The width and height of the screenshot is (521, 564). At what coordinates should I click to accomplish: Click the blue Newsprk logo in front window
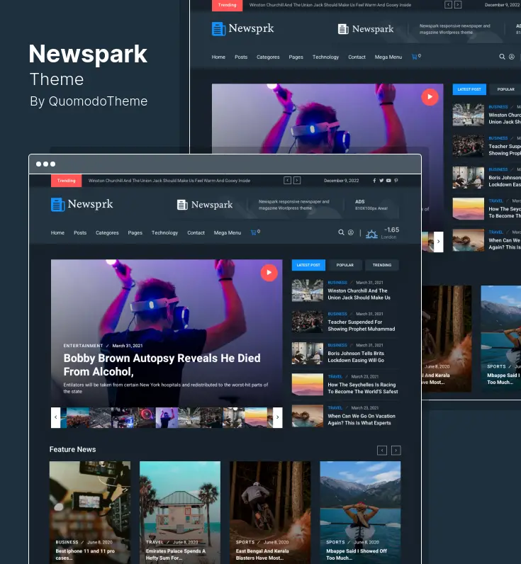82,204
